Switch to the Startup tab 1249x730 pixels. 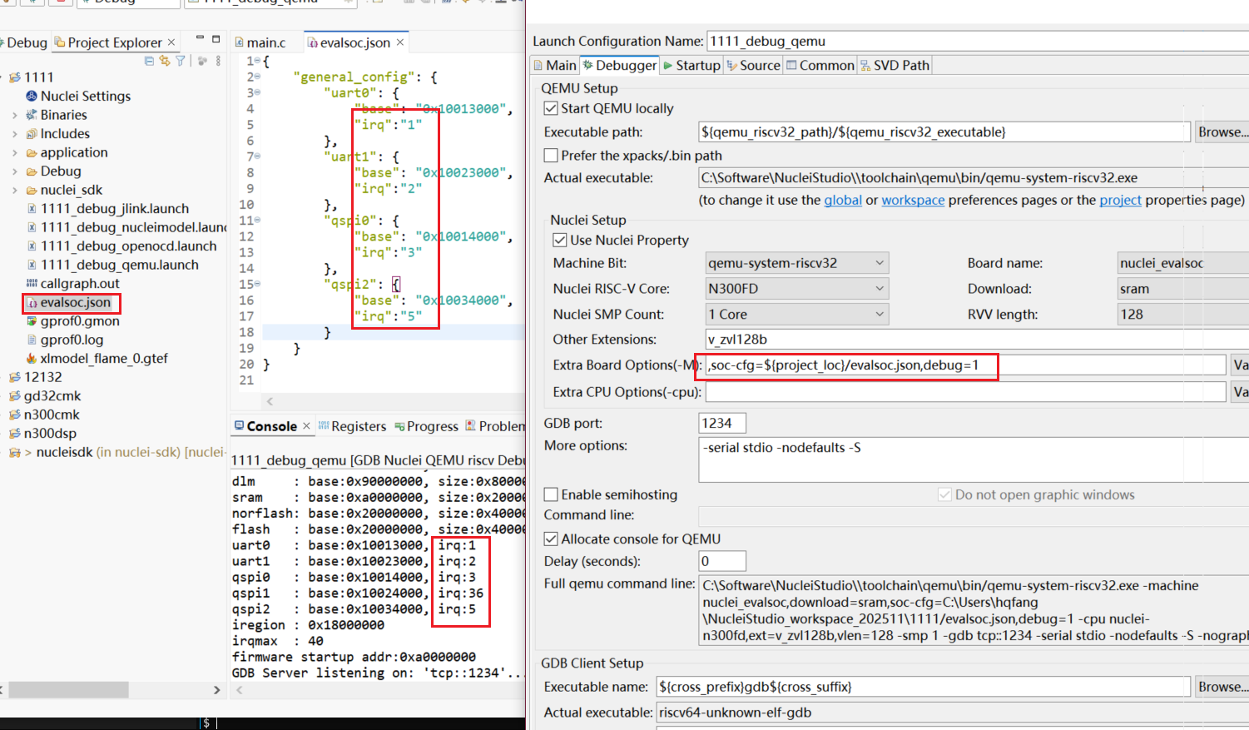pyautogui.click(x=691, y=65)
